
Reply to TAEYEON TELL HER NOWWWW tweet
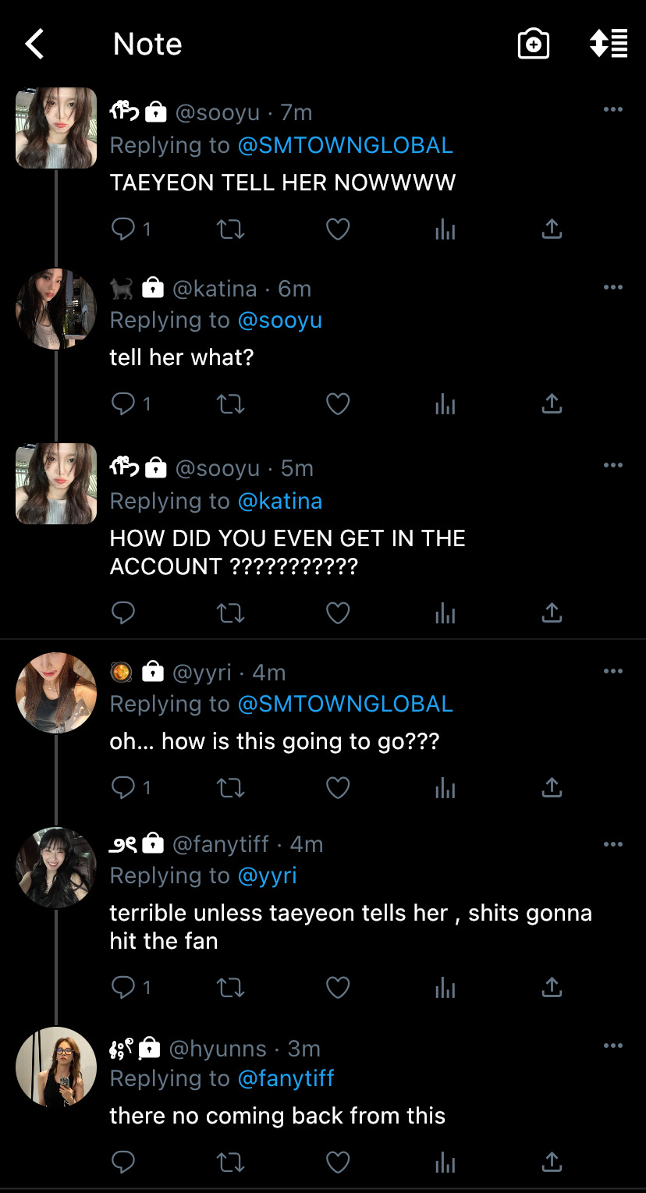pos(123,229)
